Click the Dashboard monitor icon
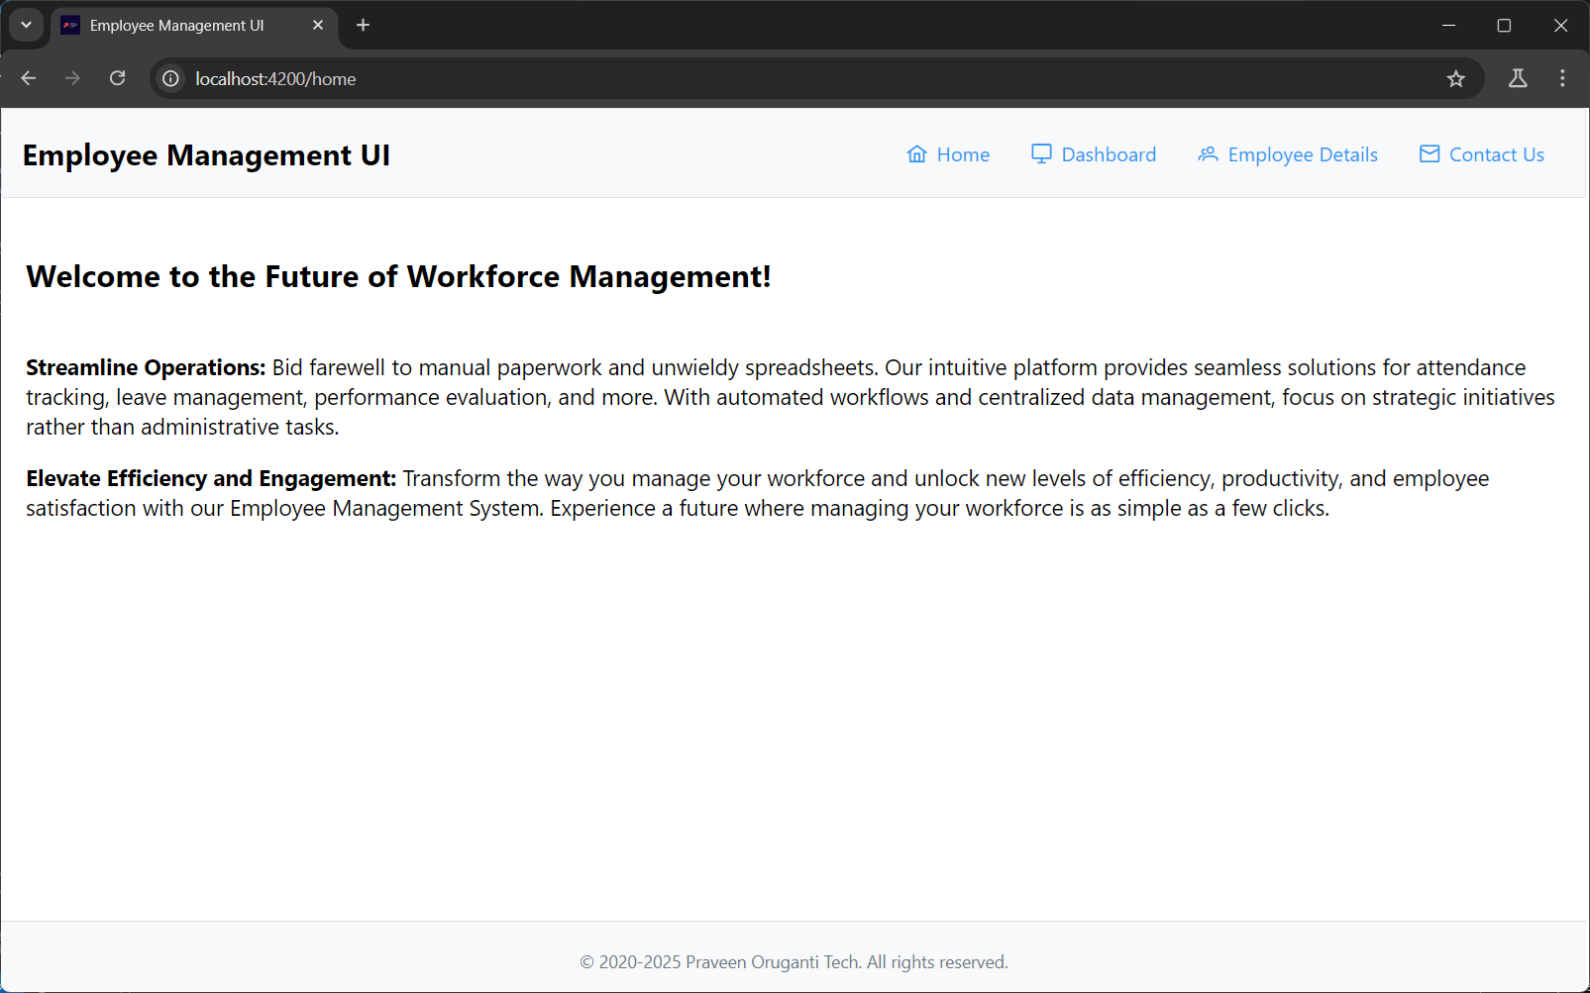 click(x=1041, y=153)
